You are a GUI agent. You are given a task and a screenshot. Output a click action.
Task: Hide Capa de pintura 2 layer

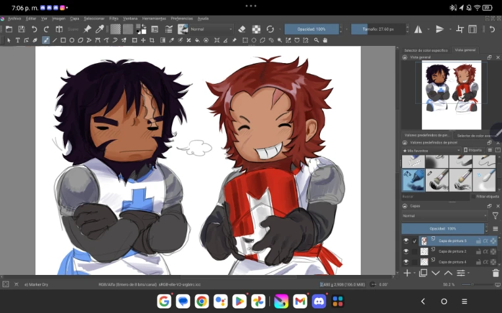click(406, 251)
